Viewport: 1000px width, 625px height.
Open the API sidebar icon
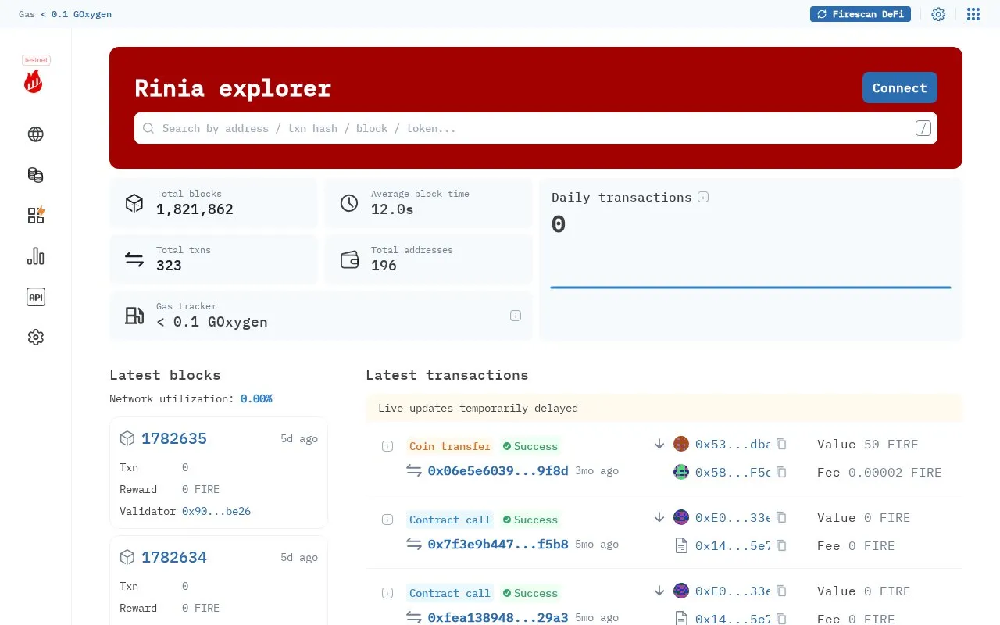point(35,297)
